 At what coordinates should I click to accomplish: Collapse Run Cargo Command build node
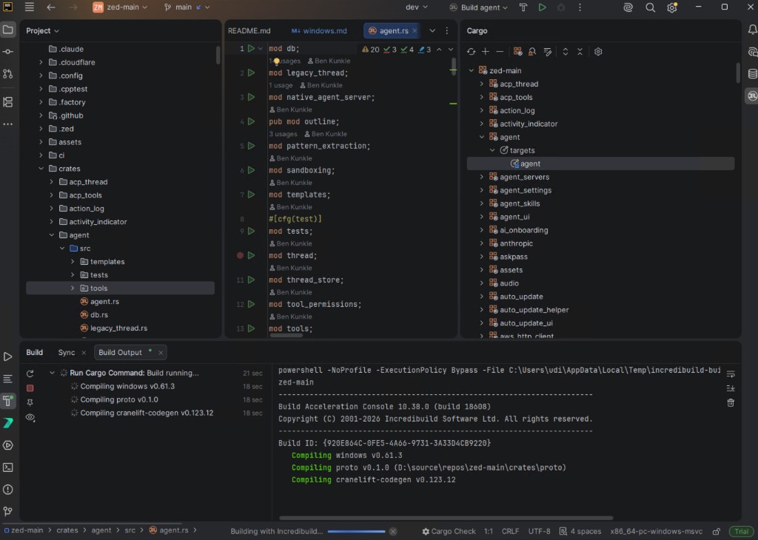52,373
